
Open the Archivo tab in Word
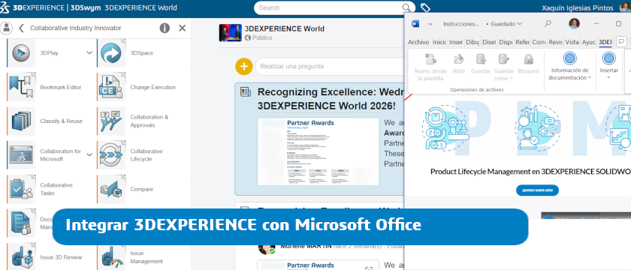418,42
